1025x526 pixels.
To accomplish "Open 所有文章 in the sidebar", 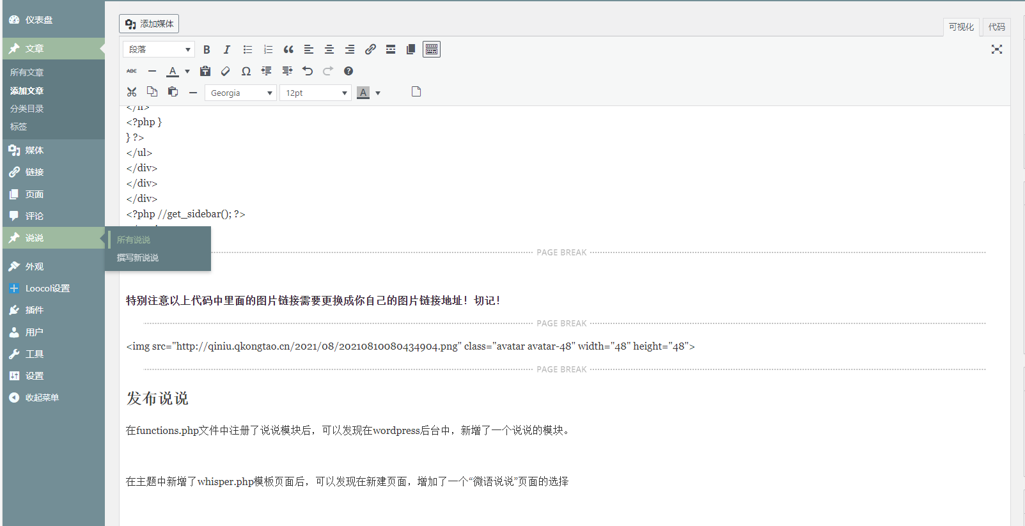I will point(27,73).
